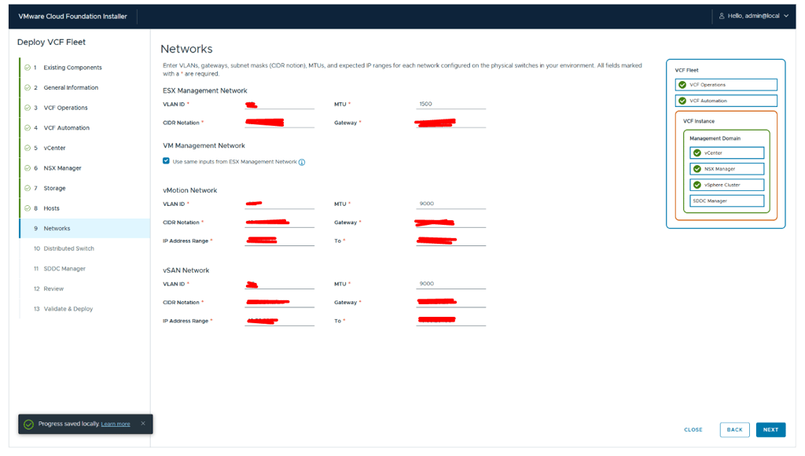Click the check icon next to Hosts step
The width and height of the screenshot is (805, 456).
click(28, 208)
